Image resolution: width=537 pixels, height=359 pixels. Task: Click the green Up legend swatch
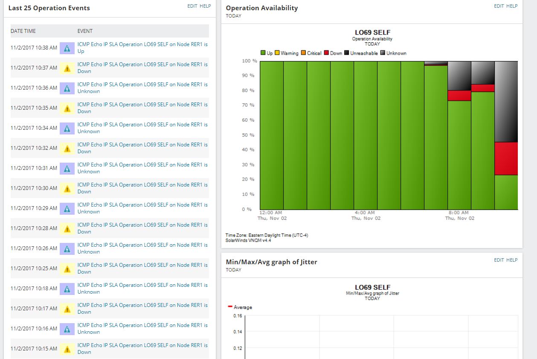tap(263, 53)
